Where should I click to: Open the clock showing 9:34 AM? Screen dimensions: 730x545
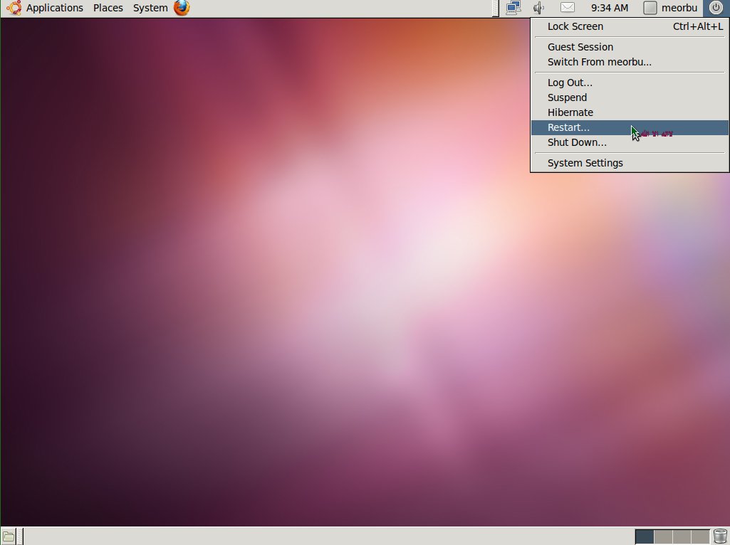[x=609, y=8]
